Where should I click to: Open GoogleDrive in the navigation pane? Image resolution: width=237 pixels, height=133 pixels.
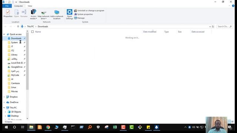coord(17,67)
